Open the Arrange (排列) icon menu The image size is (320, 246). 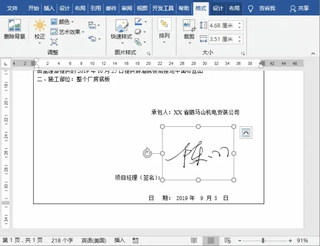[x=164, y=24]
